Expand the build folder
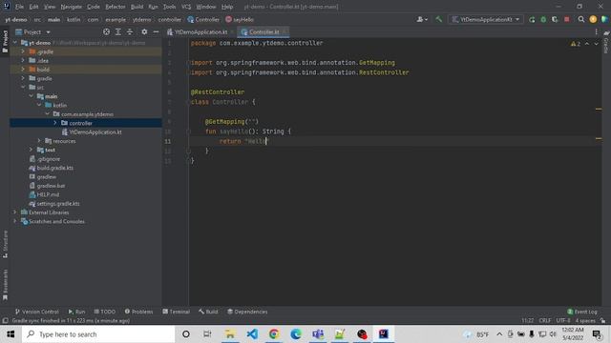This screenshot has width=611, height=343. point(23,70)
